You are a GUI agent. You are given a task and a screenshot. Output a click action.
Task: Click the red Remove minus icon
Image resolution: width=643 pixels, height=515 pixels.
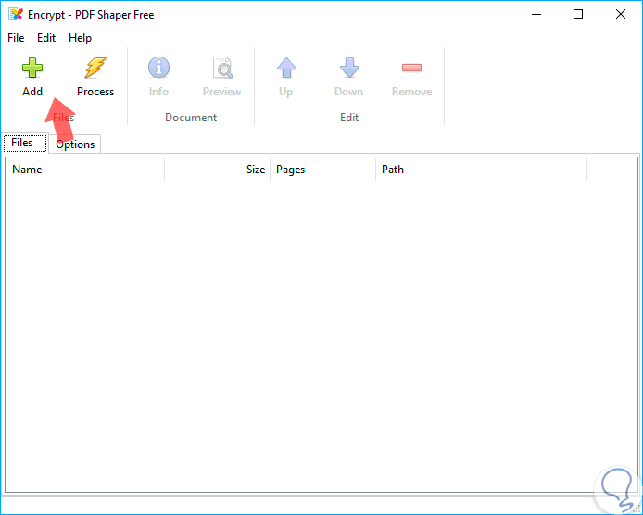point(411,68)
